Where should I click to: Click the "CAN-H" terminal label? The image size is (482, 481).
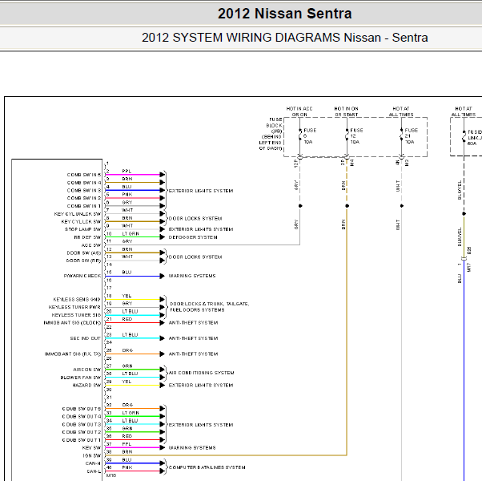coord(93,463)
